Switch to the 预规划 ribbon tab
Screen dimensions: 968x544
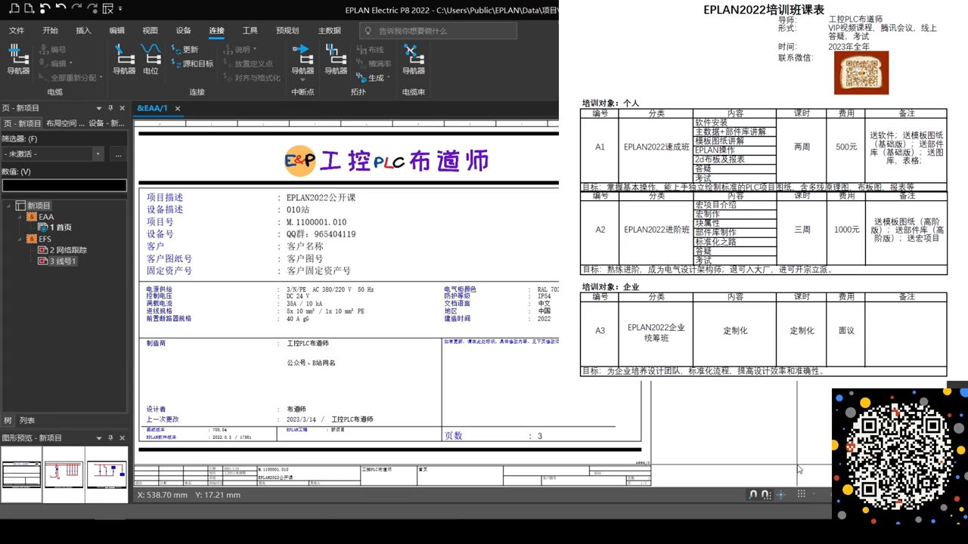pos(287,31)
